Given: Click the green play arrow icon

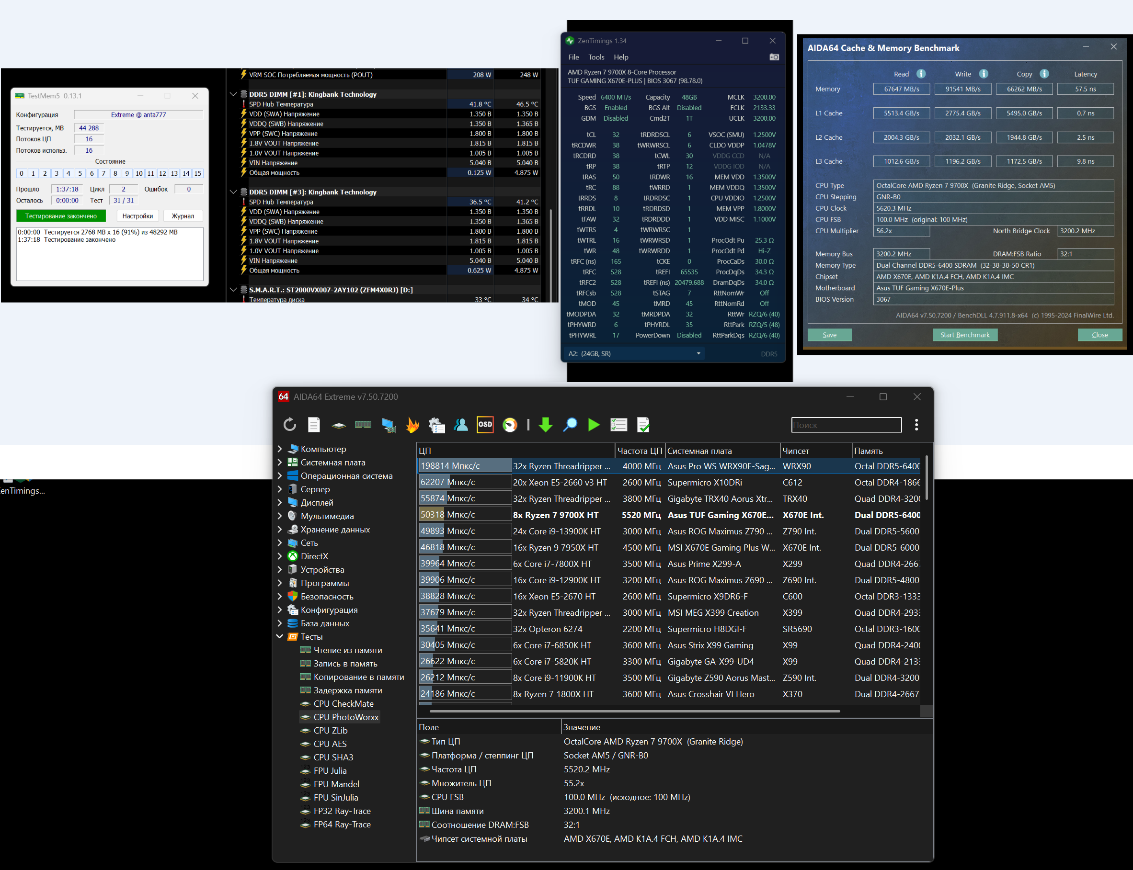Looking at the screenshot, I should 594,425.
